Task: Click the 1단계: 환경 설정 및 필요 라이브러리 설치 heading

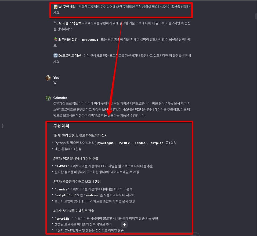Action: (x=80, y=135)
